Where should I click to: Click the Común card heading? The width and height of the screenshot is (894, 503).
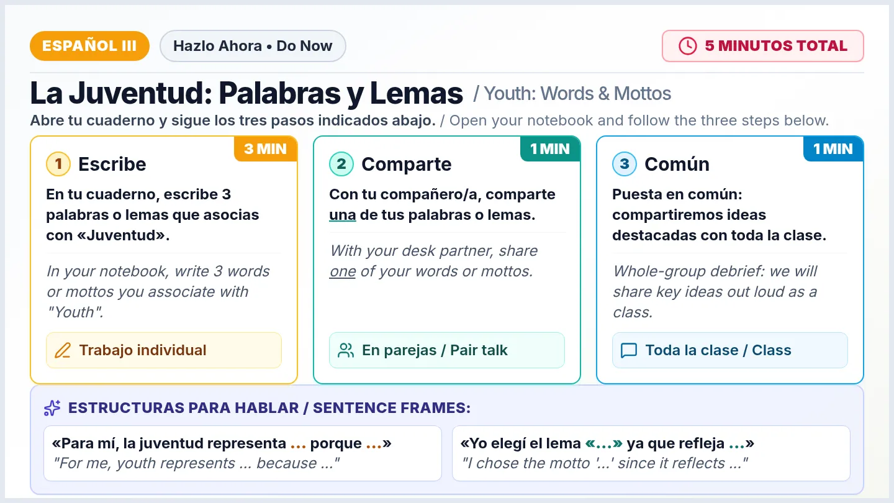coord(677,164)
